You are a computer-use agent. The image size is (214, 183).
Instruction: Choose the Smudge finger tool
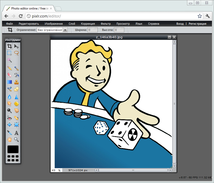coord(10,104)
